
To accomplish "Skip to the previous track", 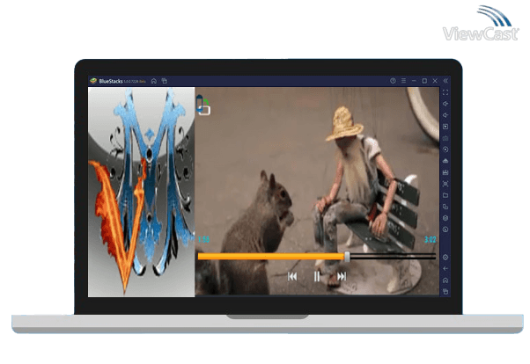I will 292,277.
